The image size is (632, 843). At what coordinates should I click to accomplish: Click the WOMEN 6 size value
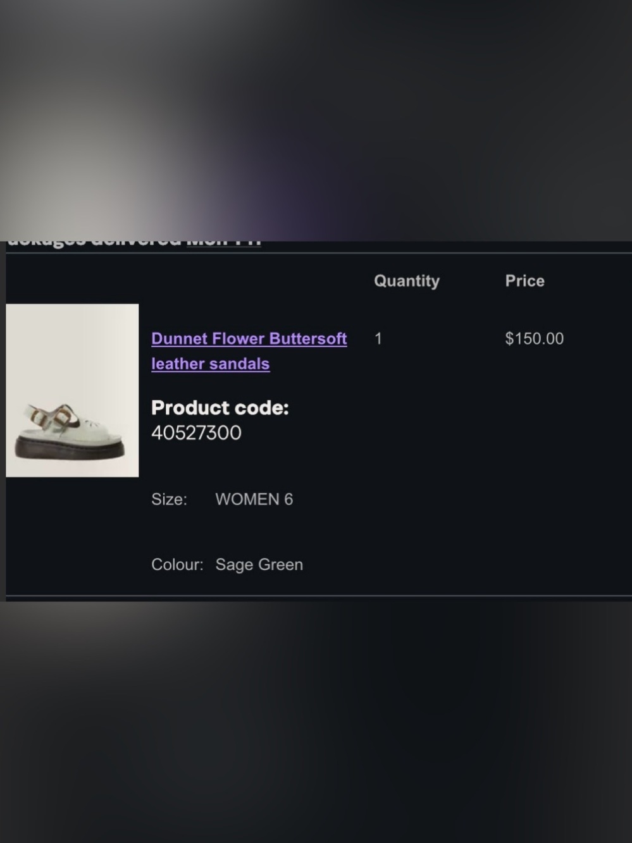click(254, 500)
